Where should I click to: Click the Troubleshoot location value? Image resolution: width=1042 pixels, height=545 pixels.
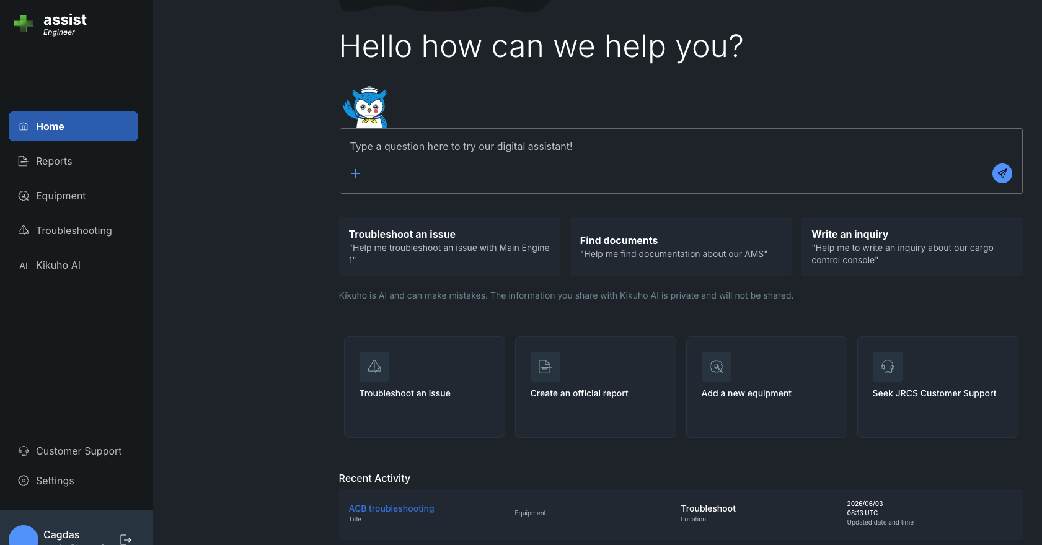708,508
